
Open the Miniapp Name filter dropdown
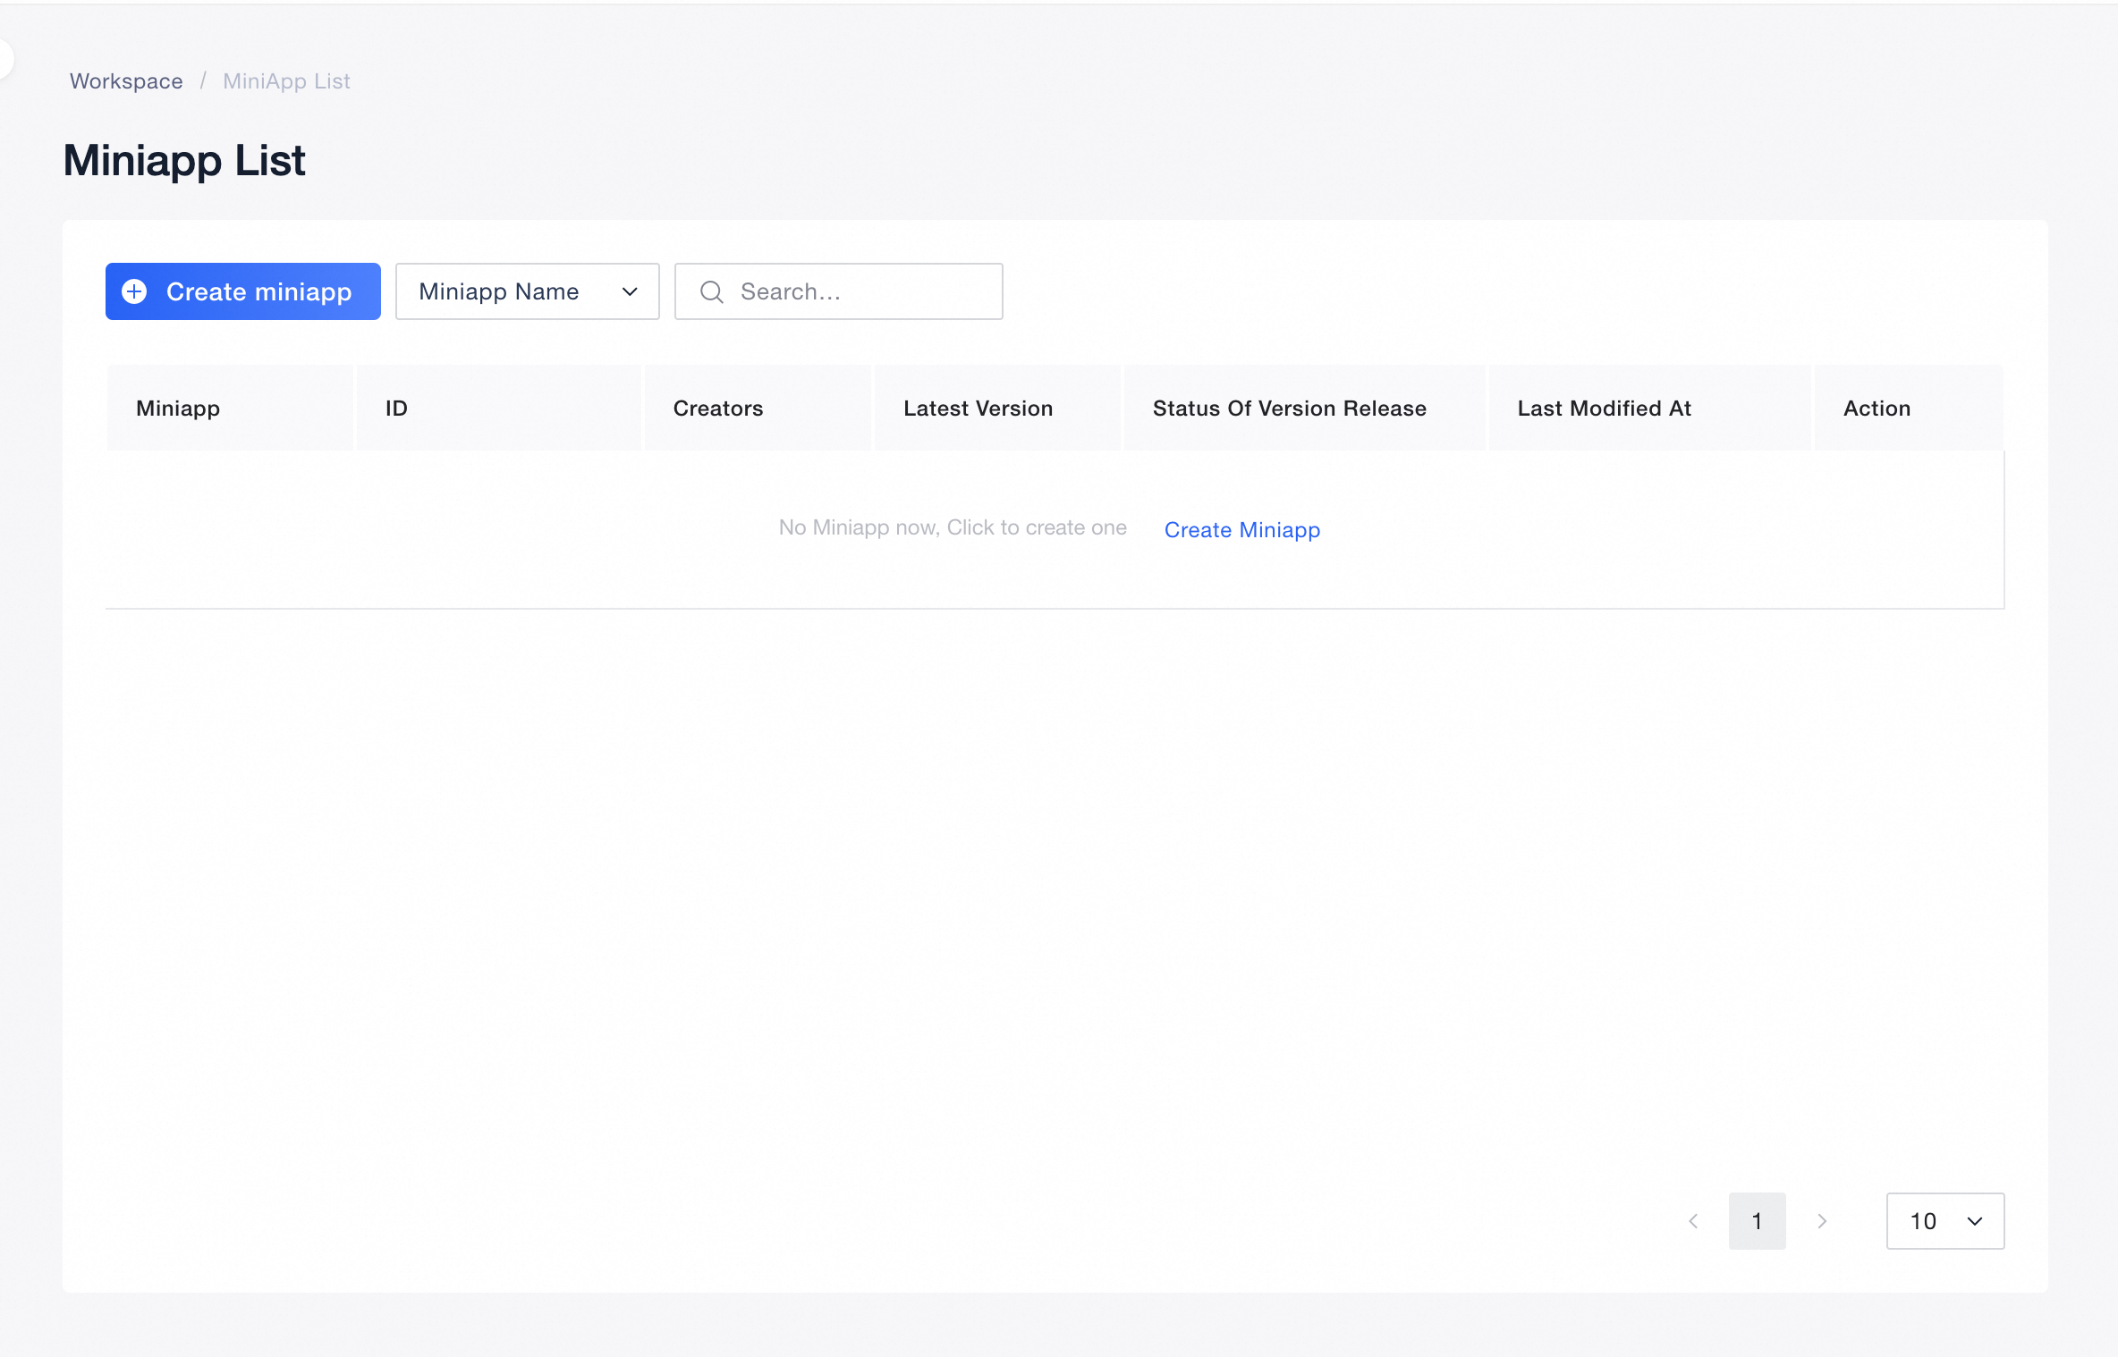[527, 291]
